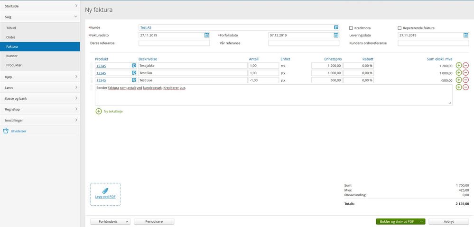Open product link 12345 on Test Jakke row
The image size is (474, 227).
click(101, 66)
